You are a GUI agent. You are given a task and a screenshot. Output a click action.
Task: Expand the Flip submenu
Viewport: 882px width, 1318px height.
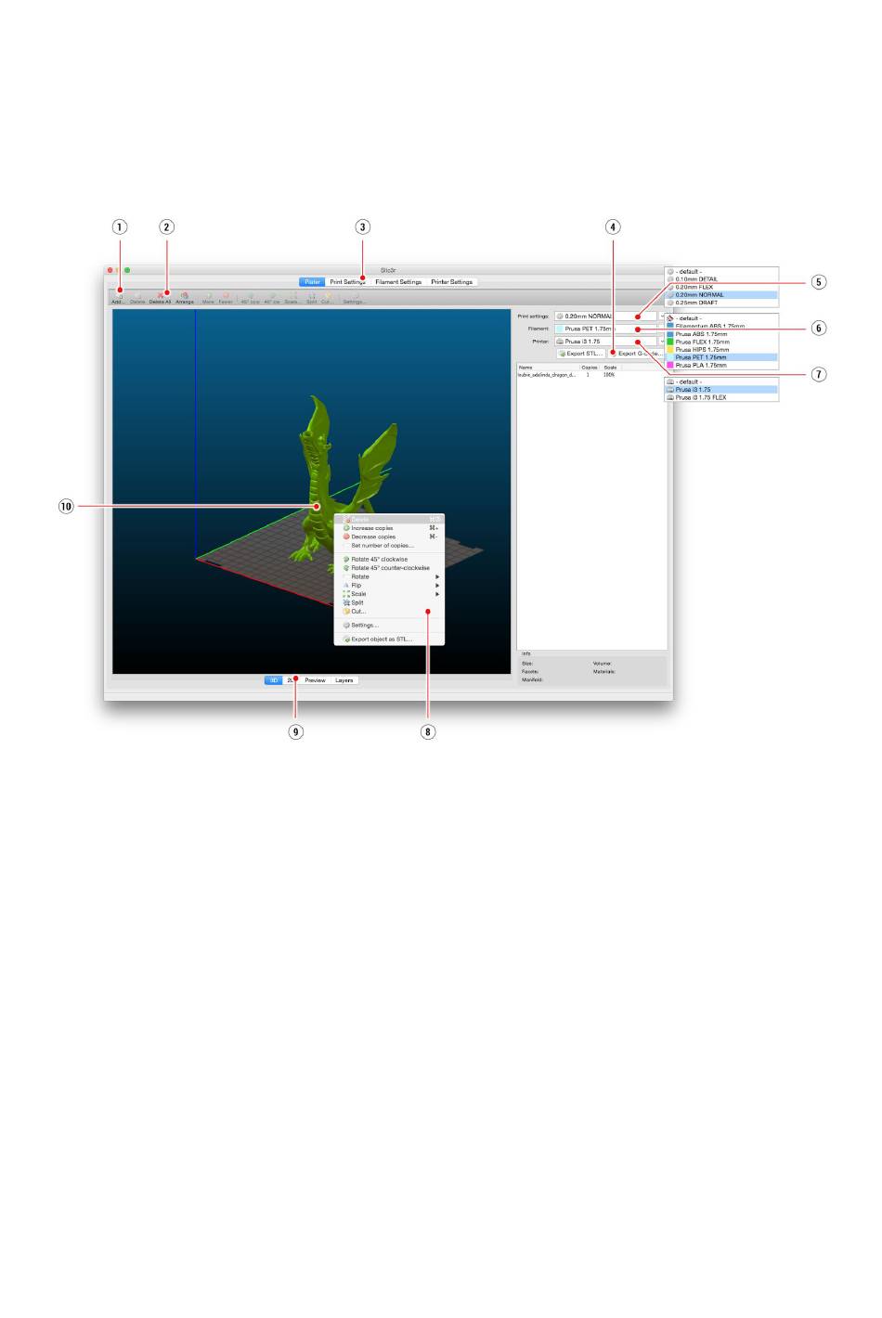click(x=389, y=586)
